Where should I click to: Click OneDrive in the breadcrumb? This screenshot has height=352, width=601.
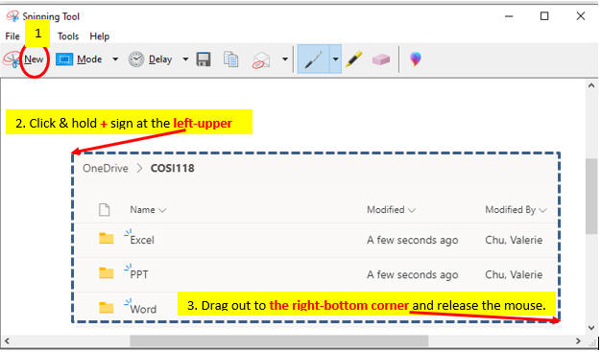(106, 169)
